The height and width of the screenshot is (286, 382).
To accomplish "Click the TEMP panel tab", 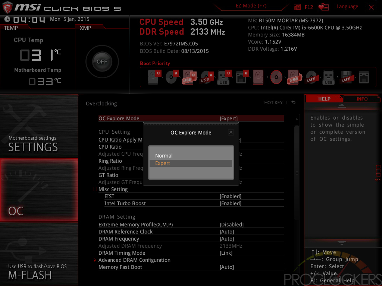I will [11, 28].
